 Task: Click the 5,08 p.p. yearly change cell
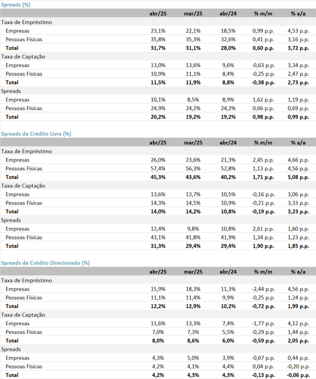click(x=298, y=177)
